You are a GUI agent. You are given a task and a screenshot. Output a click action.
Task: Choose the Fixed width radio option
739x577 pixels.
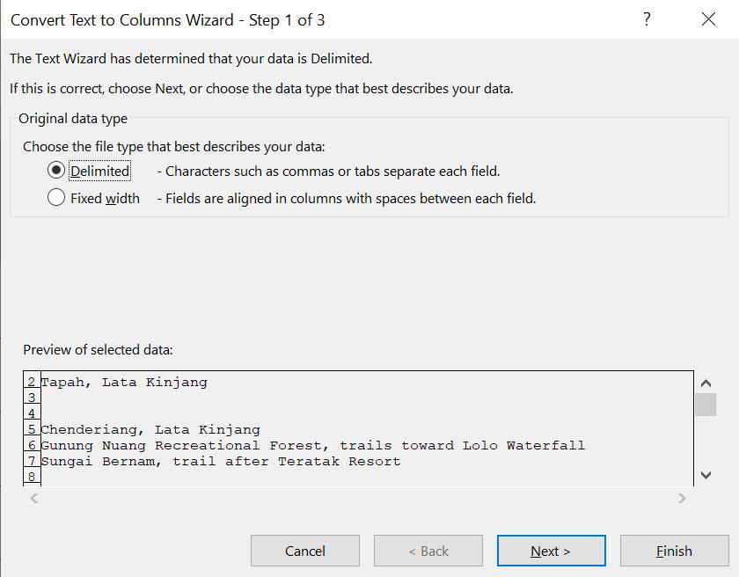click(56, 198)
